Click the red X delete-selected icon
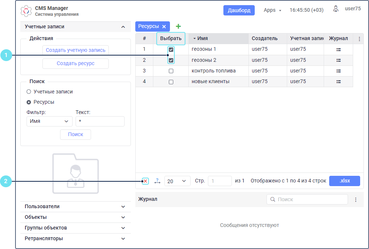The height and width of the screenshot is (249, 369). tap(146, 181)
